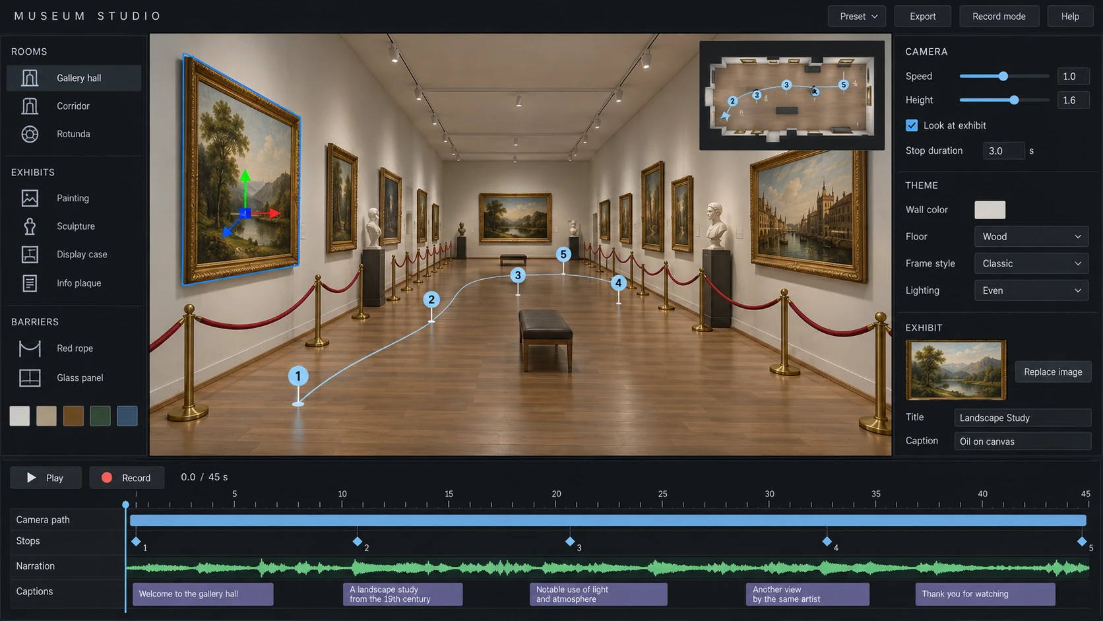
Task: Toggle the Look at exhibit checkbox
Action: [x=912, y=125]
